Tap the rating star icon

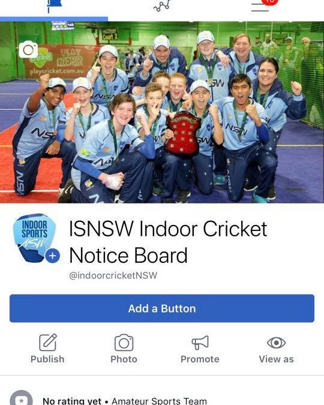[x=21, y=400]
